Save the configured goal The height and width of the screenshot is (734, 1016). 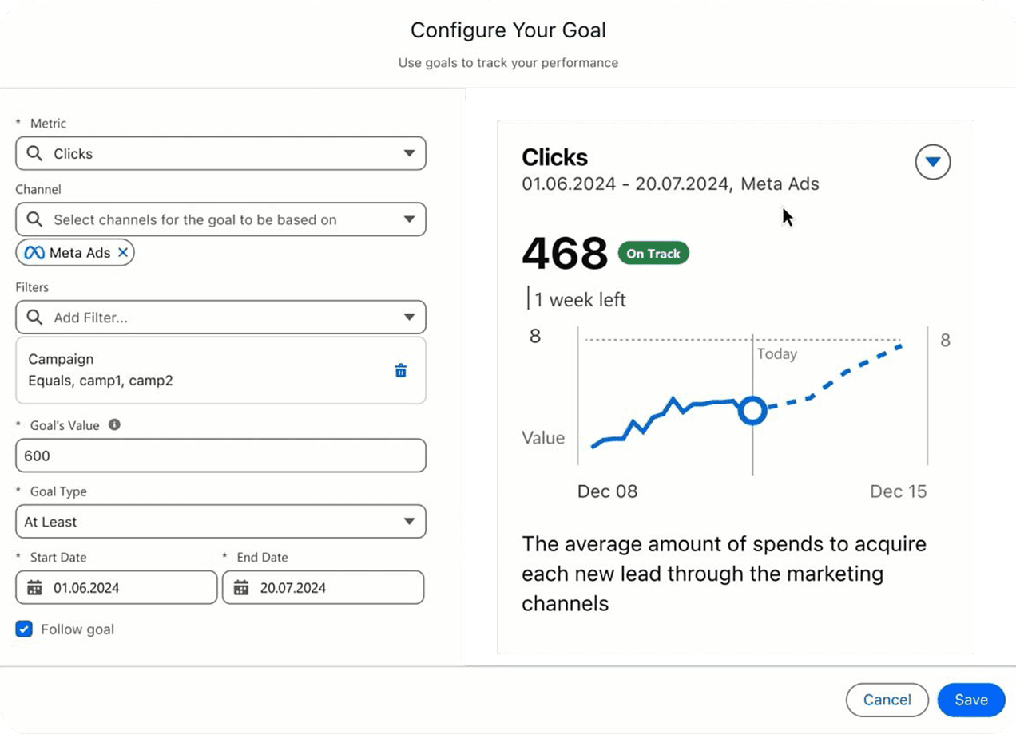[970, 700]
